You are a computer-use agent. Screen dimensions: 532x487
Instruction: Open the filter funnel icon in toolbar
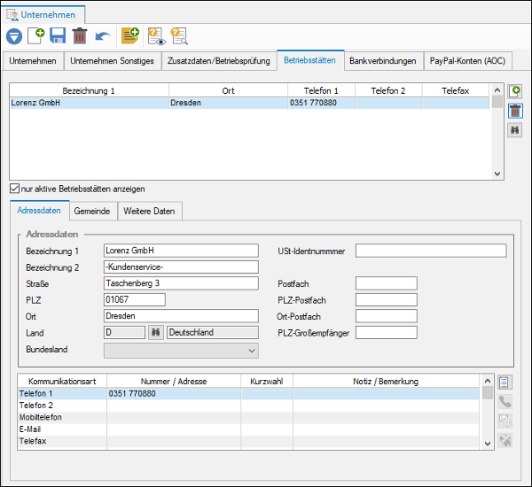tap(14, 36)
